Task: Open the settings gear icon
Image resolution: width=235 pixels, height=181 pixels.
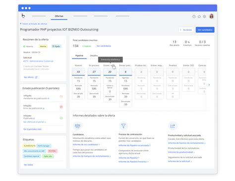Action: pos(204,16)
